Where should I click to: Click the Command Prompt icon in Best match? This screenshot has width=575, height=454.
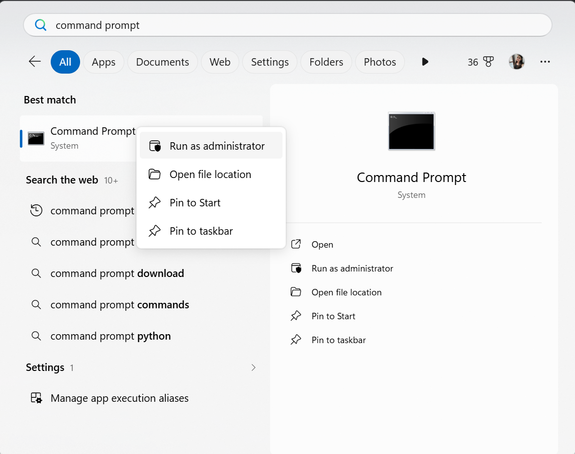tap(36, 138)
